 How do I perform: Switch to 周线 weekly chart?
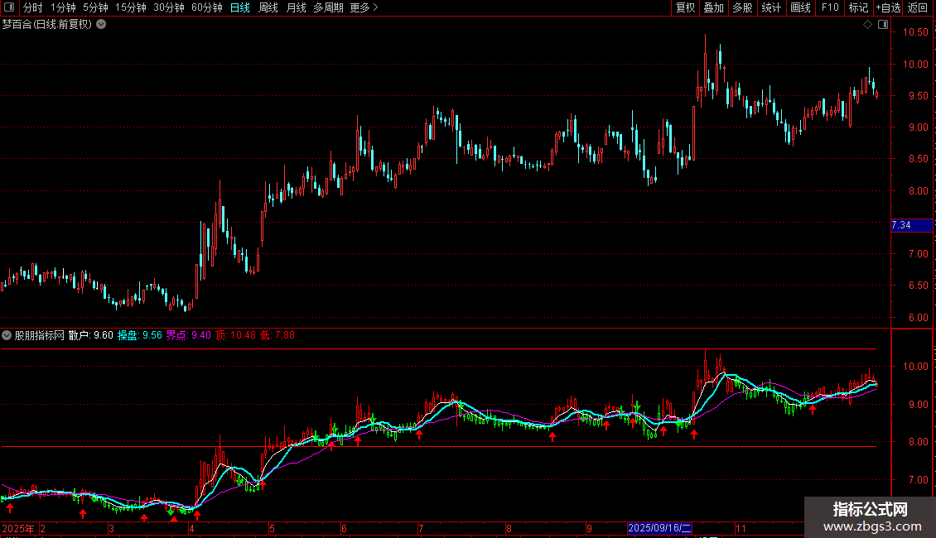268,7
